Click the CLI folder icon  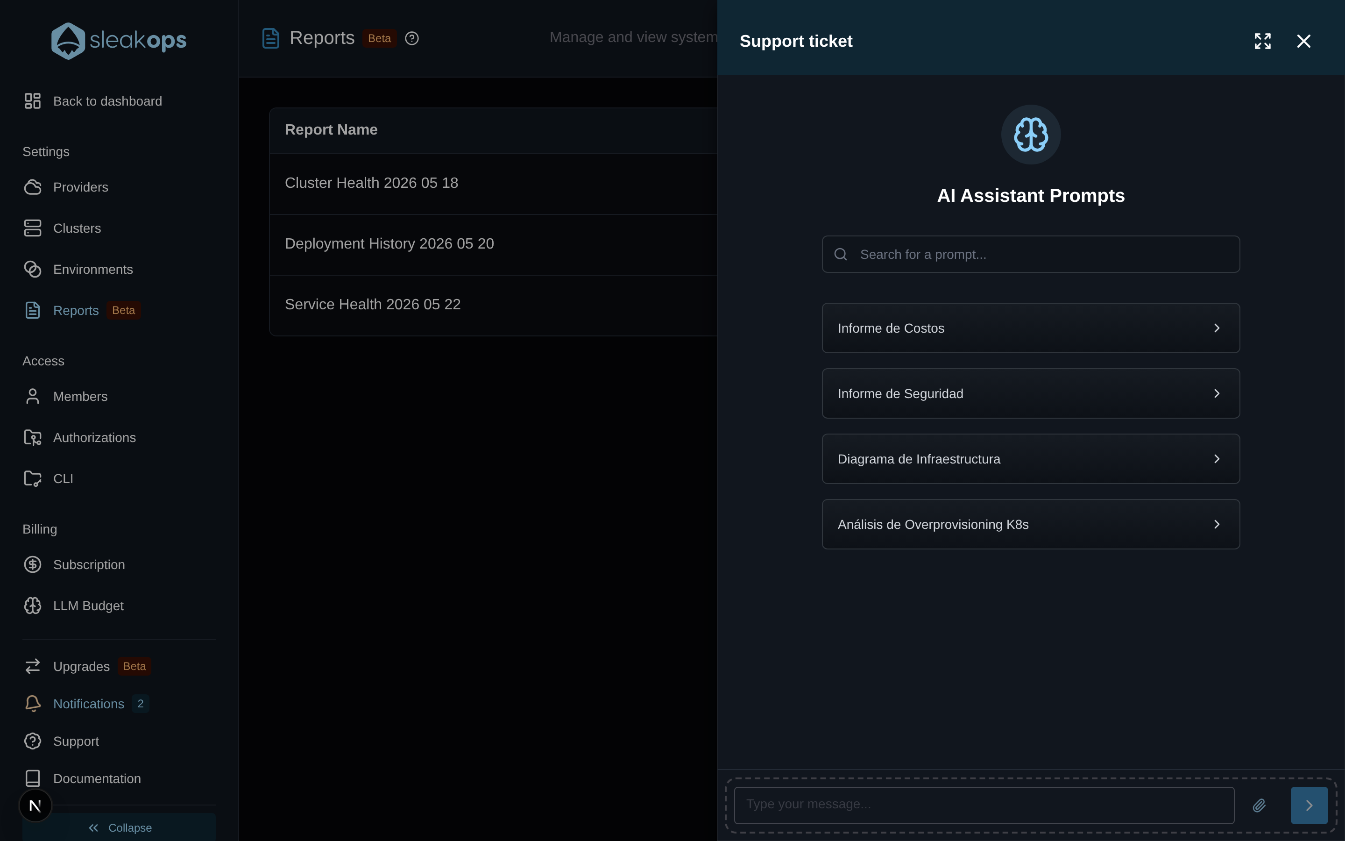click(33, 479)
